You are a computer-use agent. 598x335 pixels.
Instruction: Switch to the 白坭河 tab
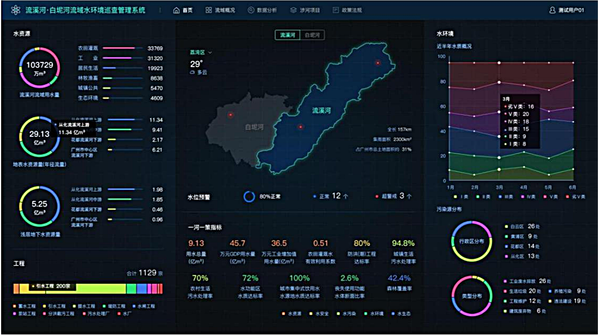[x=313, y=34]
